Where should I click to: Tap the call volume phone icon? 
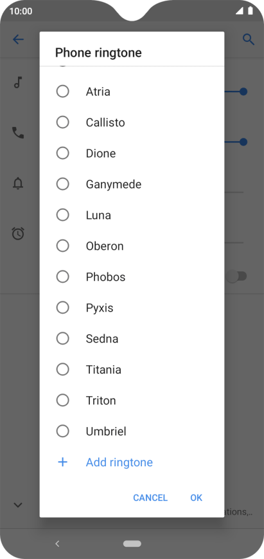[x=18, y=133]
